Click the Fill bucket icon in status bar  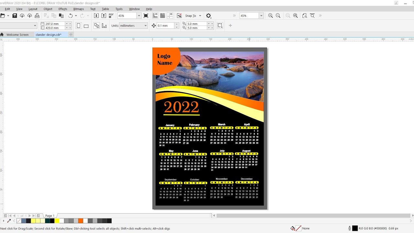tap(292, 228)
